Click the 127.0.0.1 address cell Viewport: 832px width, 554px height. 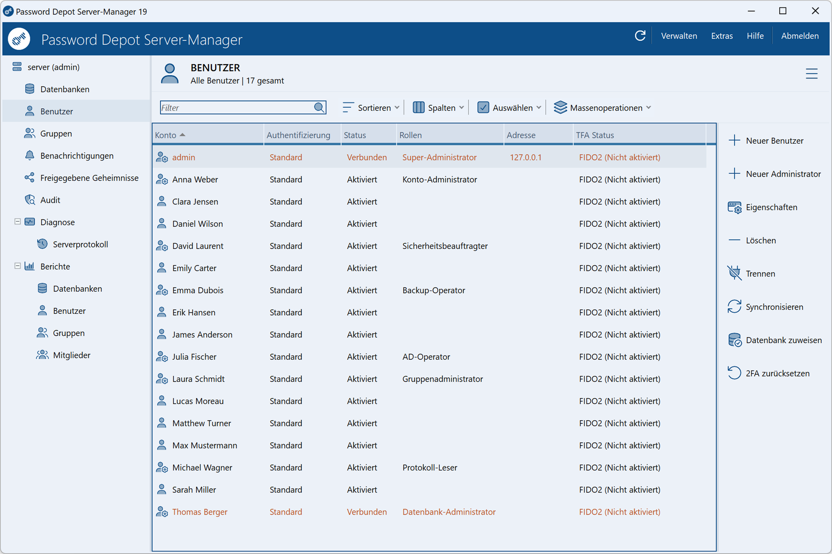pos(526,157)
